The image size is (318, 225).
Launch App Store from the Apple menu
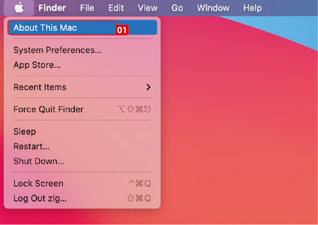click(x=37, y=65)
